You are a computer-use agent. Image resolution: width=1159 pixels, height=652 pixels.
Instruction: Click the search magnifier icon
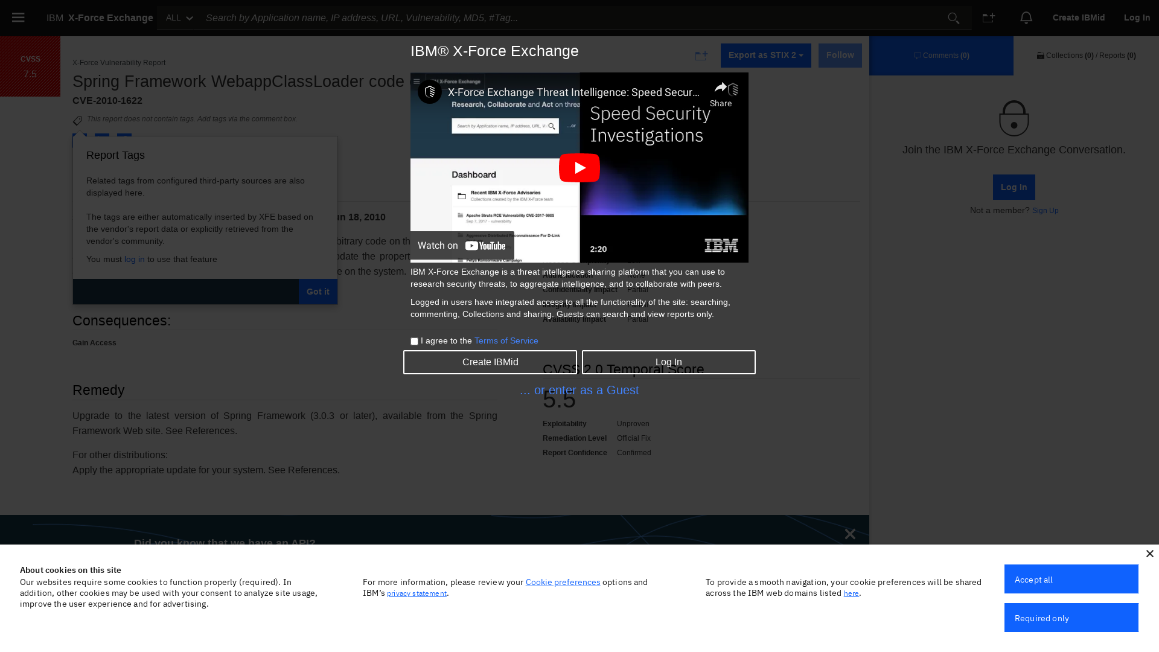(x=953, y=18)
